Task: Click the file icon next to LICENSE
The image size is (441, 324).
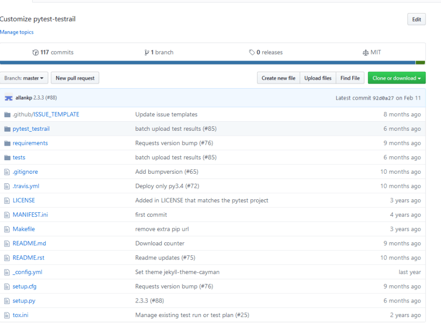Action: 7,201
